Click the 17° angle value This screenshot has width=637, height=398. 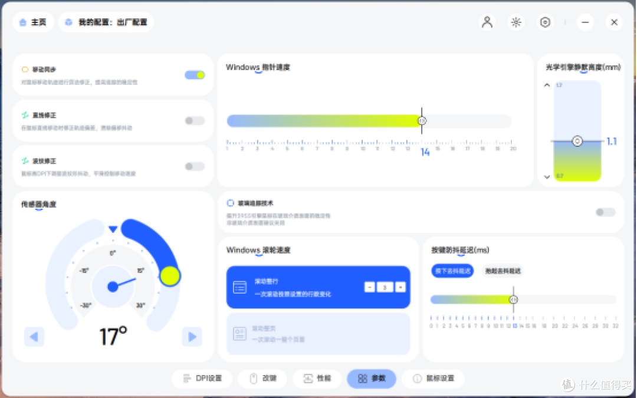(x=113, y=336)
